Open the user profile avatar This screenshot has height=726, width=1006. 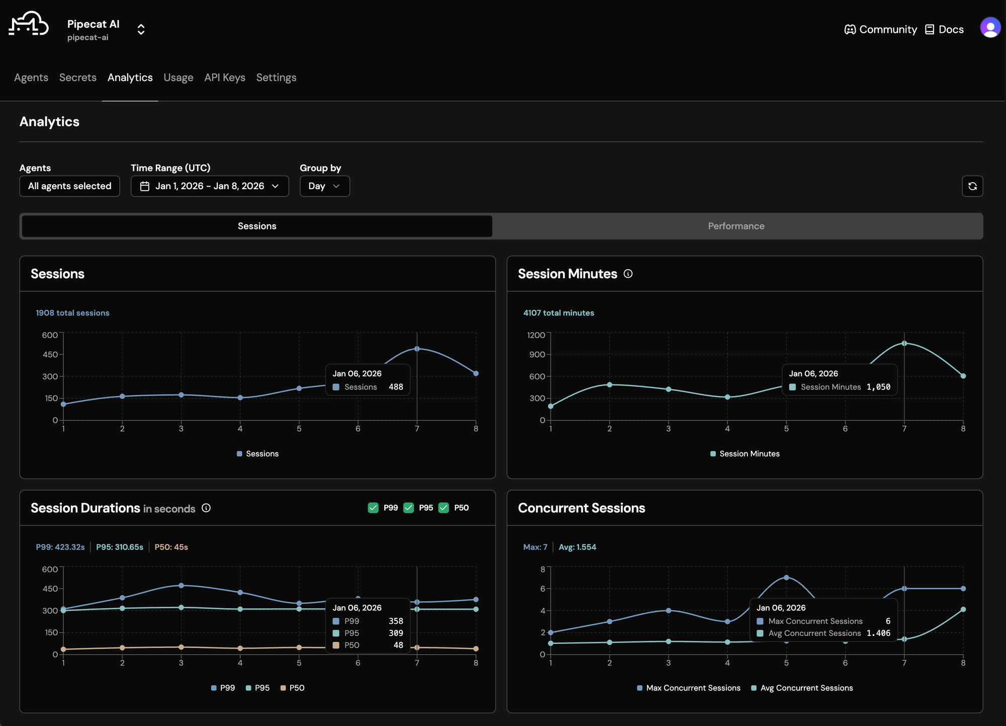tap(990, 28)
